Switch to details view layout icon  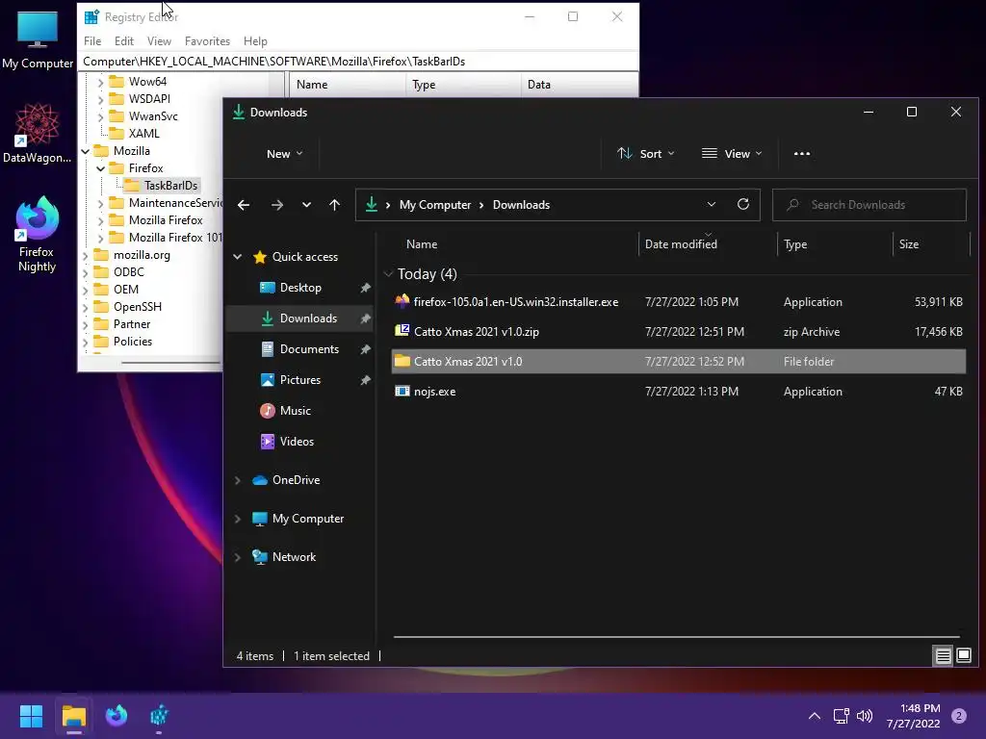tap(944, 656)
